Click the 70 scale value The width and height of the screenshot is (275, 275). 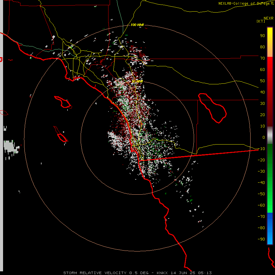pos(262,58)
